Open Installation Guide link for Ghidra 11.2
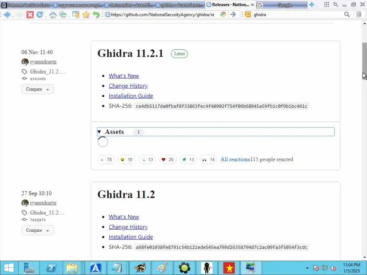This screenshot has width=367, height=275. click(x=130, y=237)
